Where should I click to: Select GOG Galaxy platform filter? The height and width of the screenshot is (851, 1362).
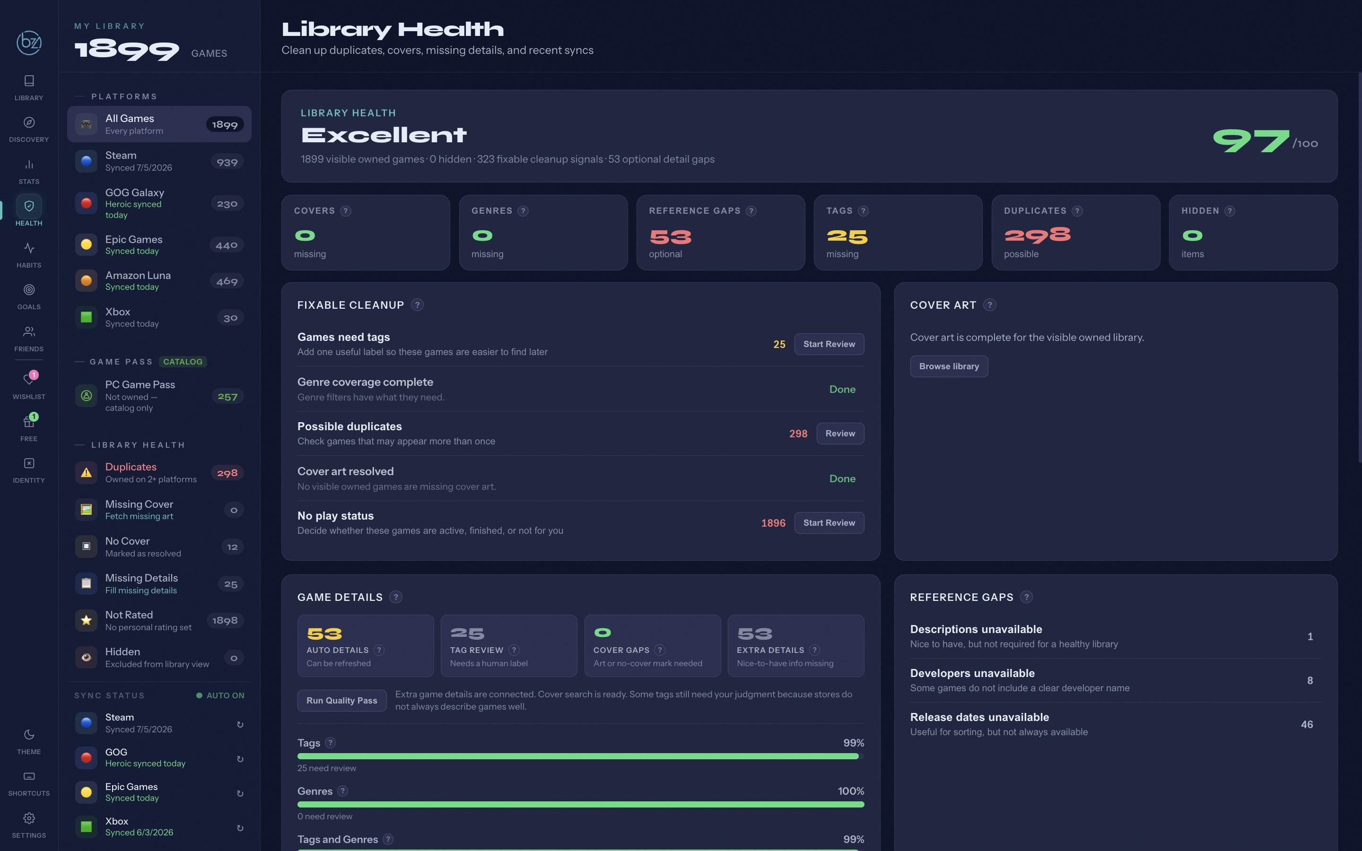pos(159,203)
